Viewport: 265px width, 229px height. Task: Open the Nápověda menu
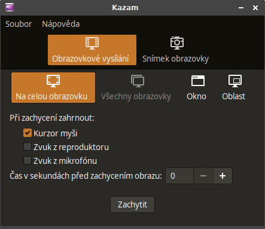tap(61, 24)
